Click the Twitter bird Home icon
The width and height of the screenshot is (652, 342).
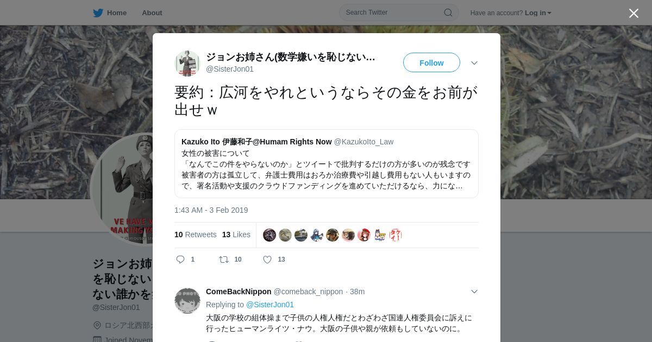point(98,12)
